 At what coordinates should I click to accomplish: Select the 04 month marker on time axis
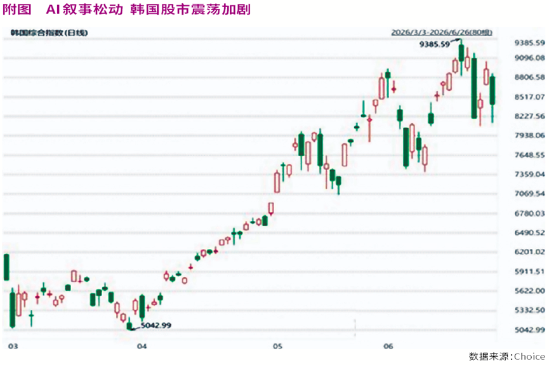point(142,346)
